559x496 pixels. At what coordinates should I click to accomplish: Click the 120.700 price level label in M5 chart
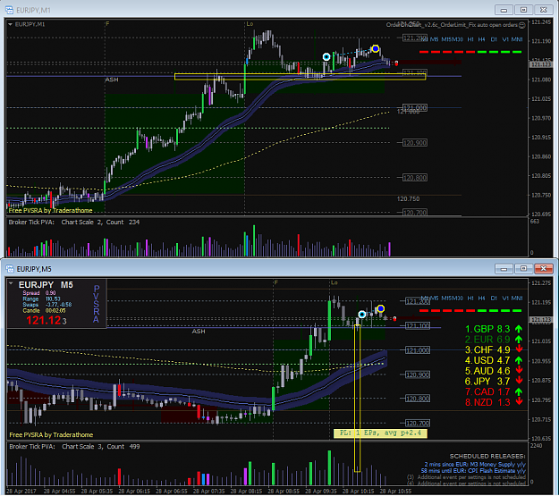[418, 424]
